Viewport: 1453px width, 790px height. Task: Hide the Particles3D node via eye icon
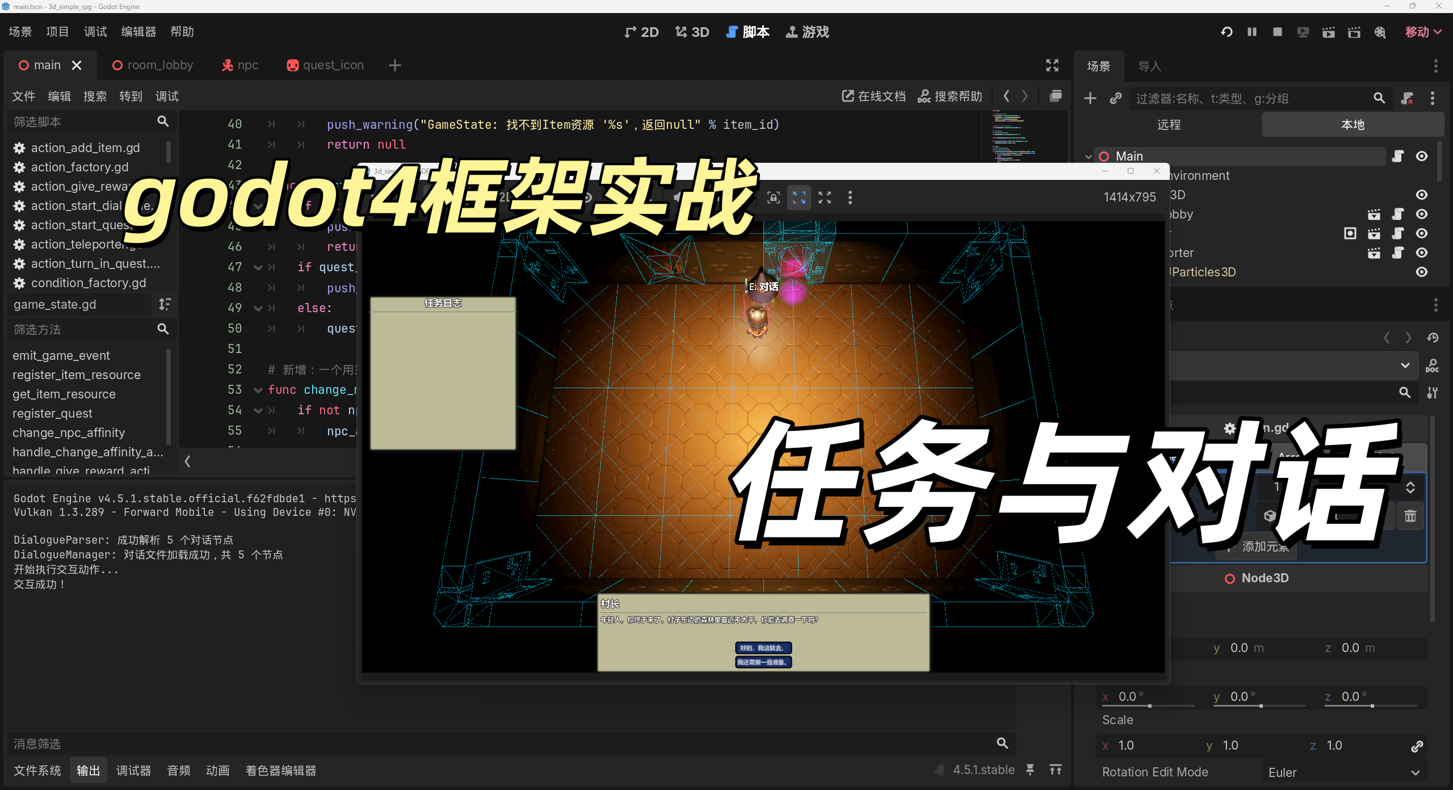(1421, 272)
